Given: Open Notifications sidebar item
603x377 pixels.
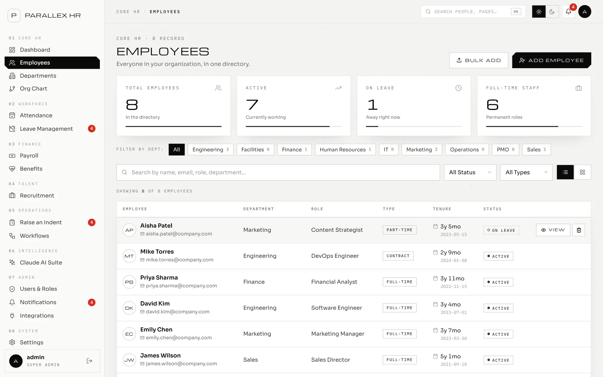Looking at the screenshot, I should click(52, 302).
